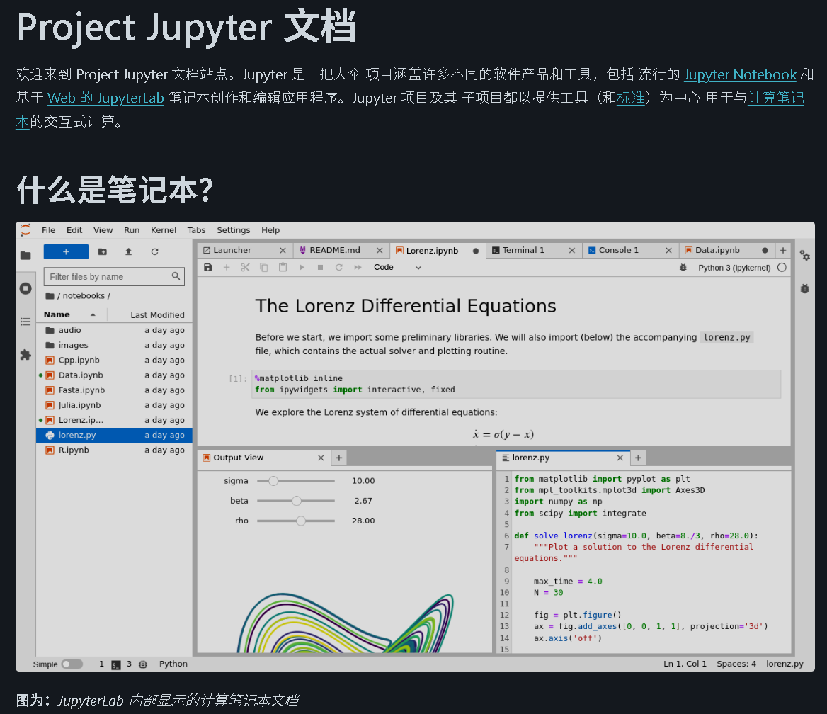The height and width of the screenshot is (714, 827).
Task: Click the blue new launcher plus button
Action: (66, 251)
